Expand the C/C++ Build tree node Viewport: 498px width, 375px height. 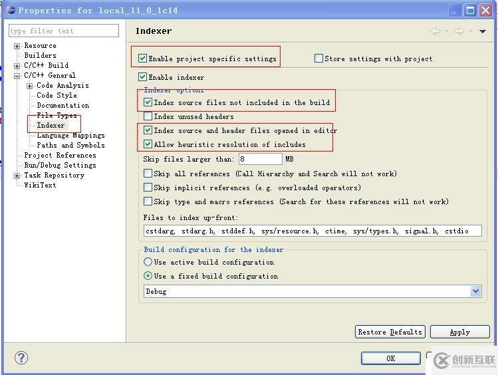pyautogui.click(x=17, y=66)
